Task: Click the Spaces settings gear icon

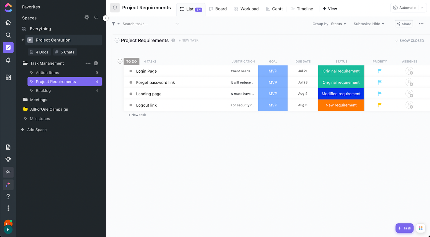Action: pyautogui.click(x=87, y=17)
